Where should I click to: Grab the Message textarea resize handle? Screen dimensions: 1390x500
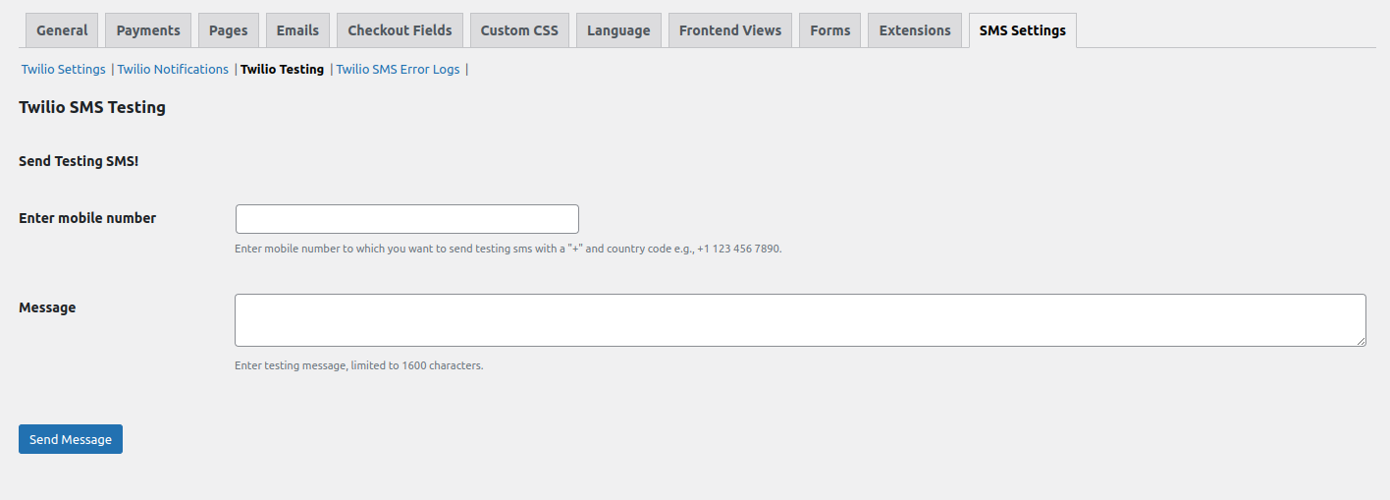(1361, 341)
